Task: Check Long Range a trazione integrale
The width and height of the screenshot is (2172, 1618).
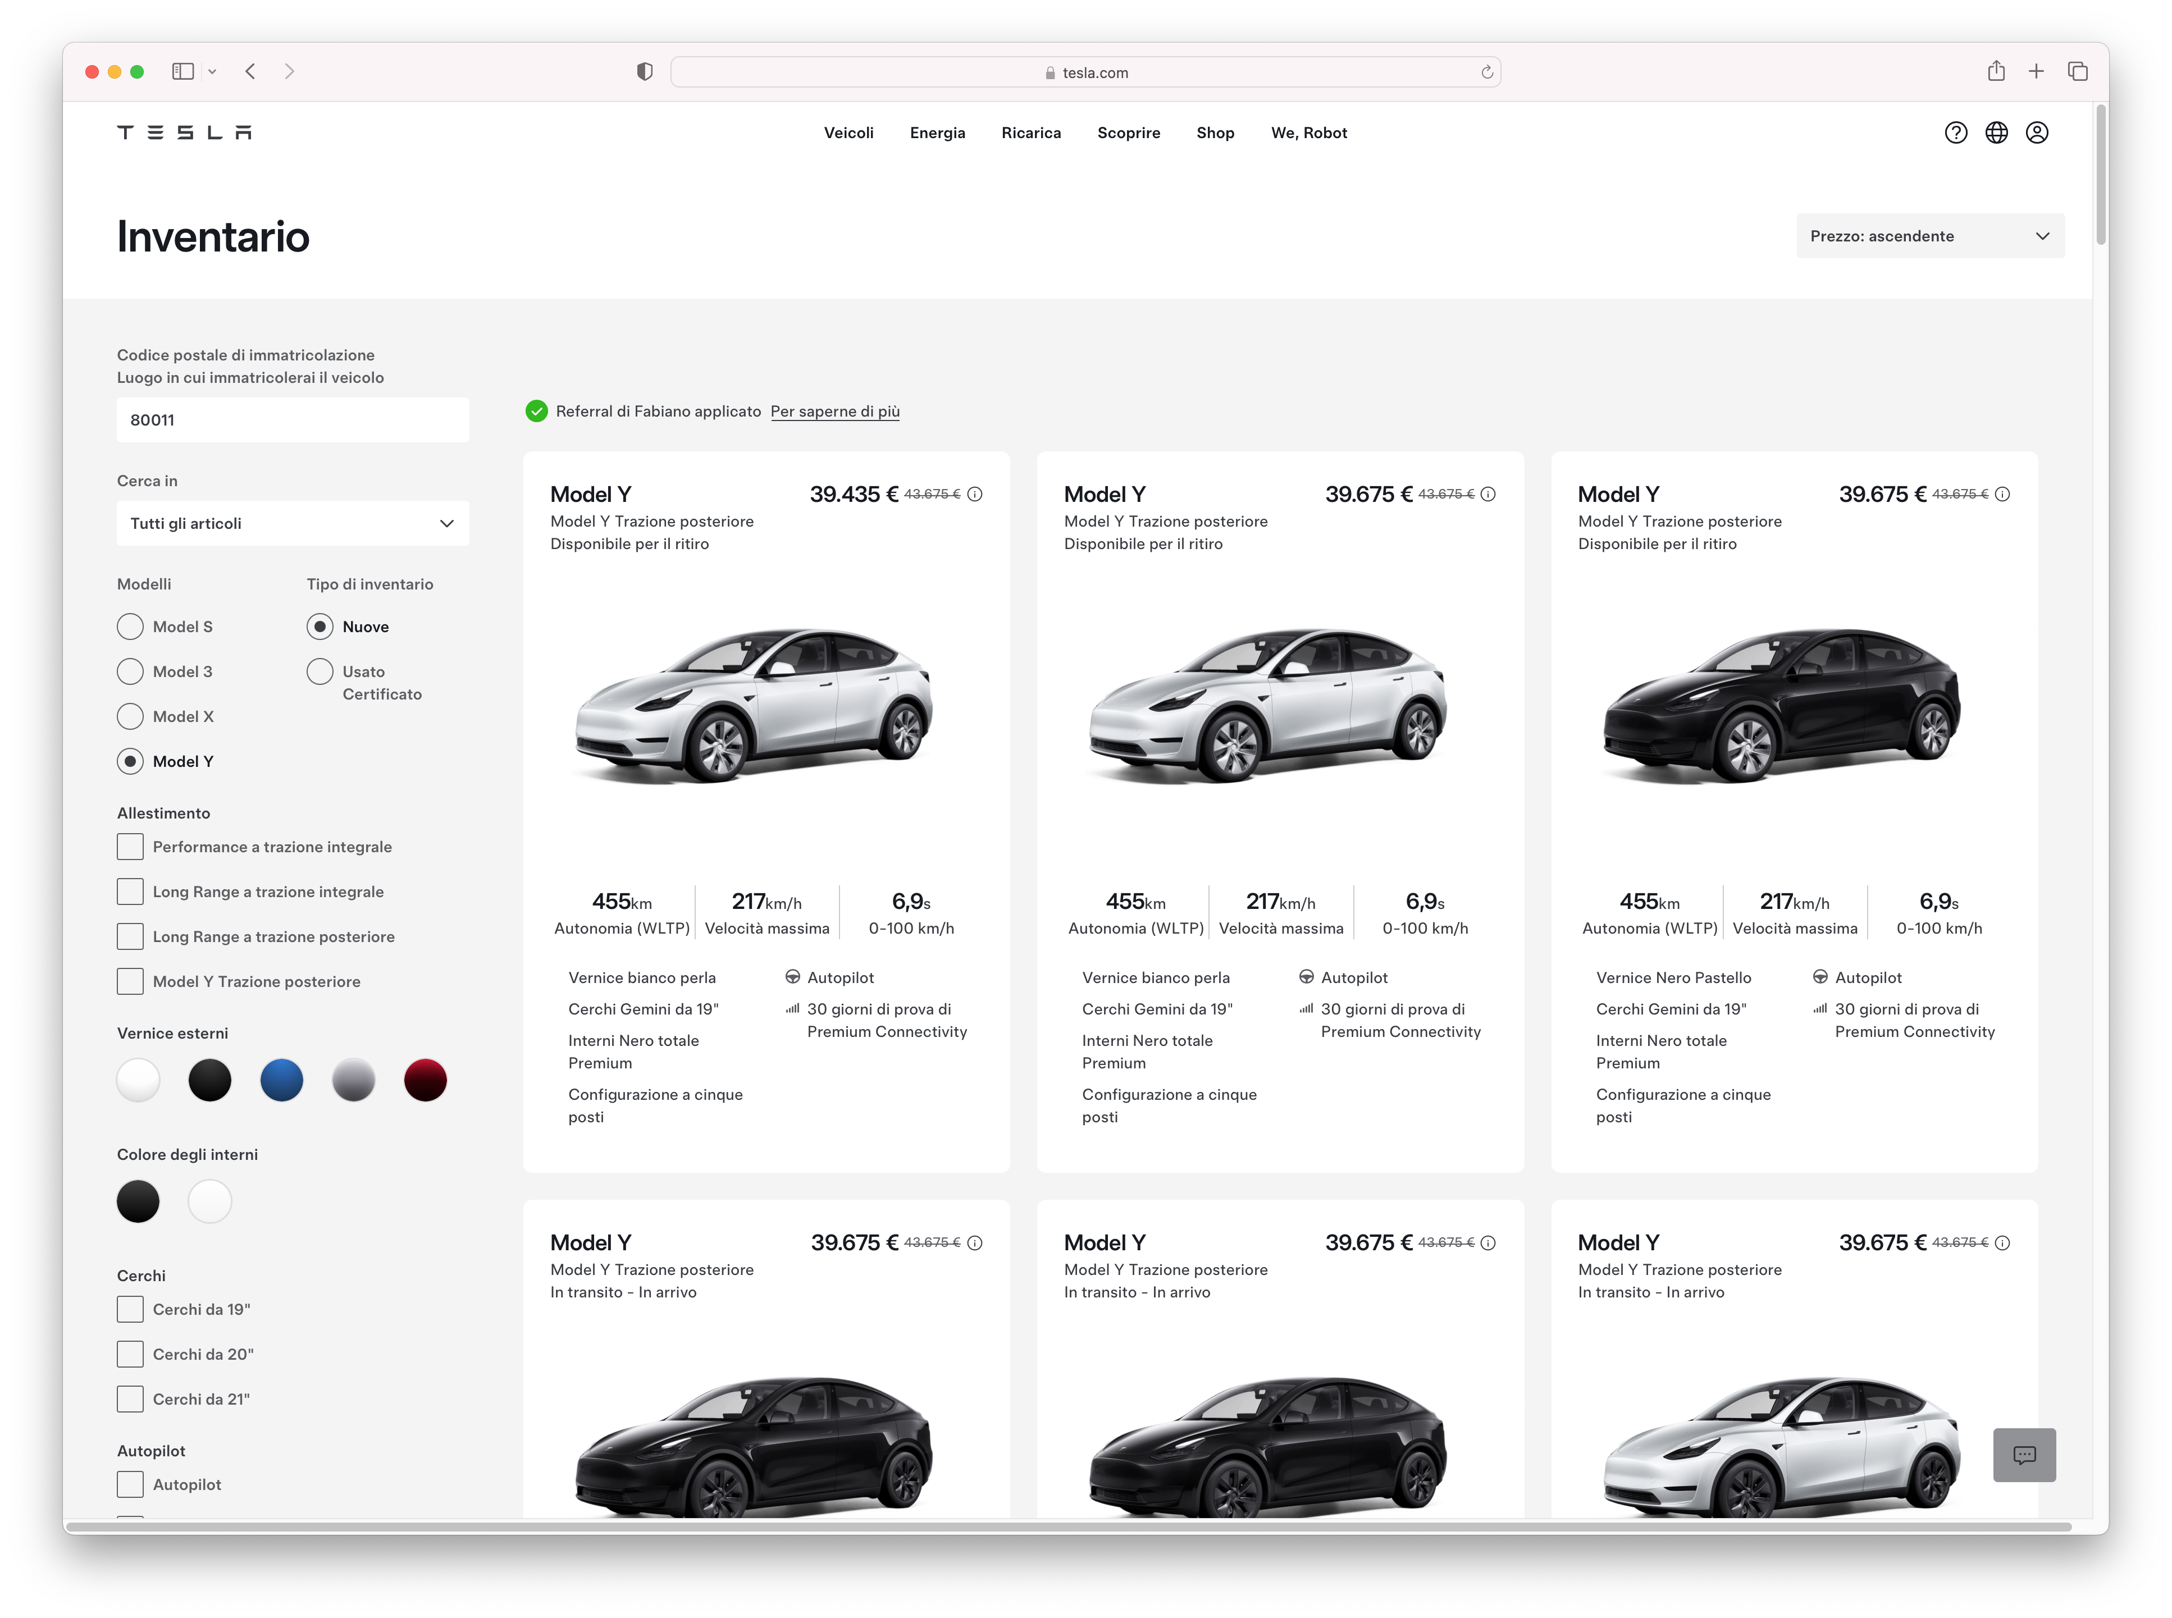Action: (x=130, y=892)
